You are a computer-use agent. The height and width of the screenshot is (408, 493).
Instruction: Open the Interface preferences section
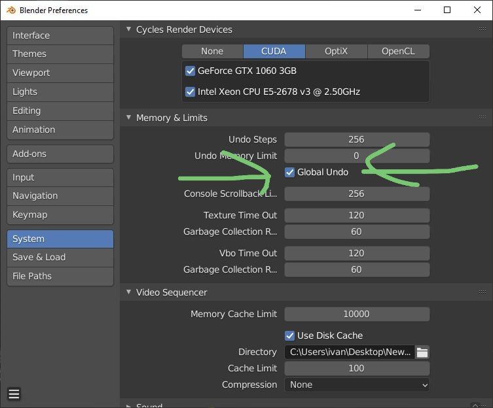tap(60, 35)
